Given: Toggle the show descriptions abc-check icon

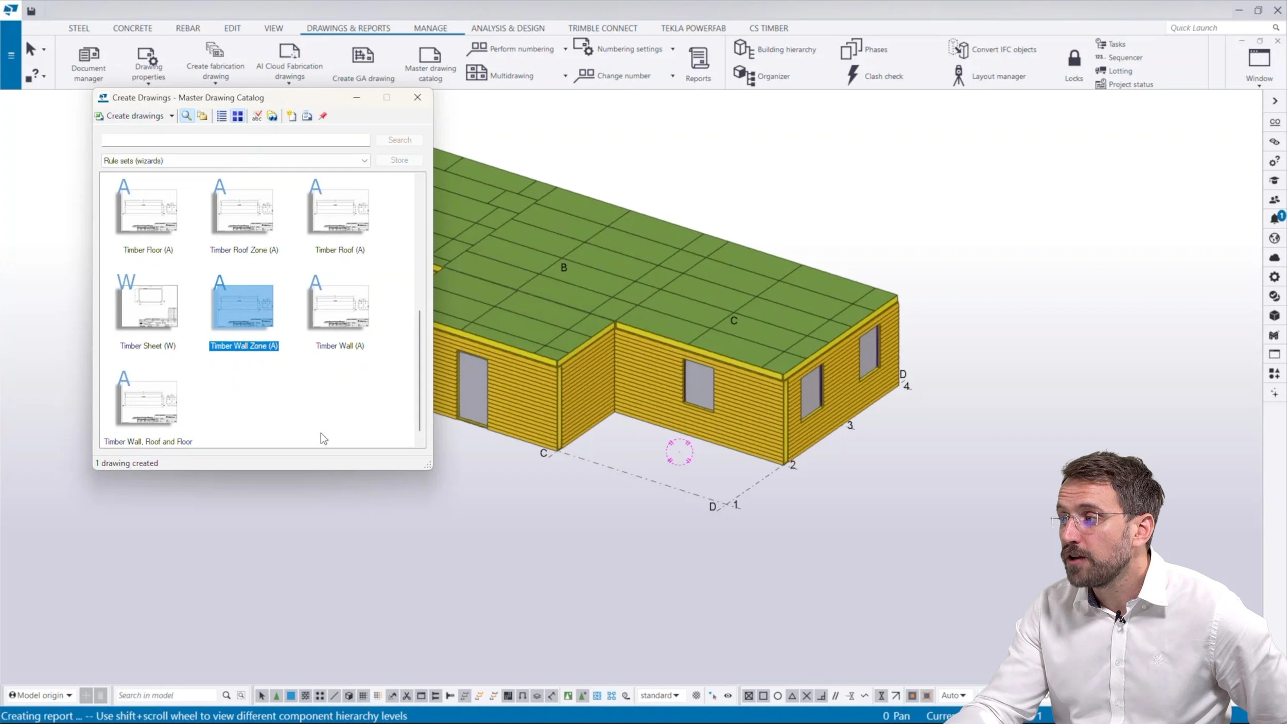Looking at the screenshot, I should tap(256, 116).
